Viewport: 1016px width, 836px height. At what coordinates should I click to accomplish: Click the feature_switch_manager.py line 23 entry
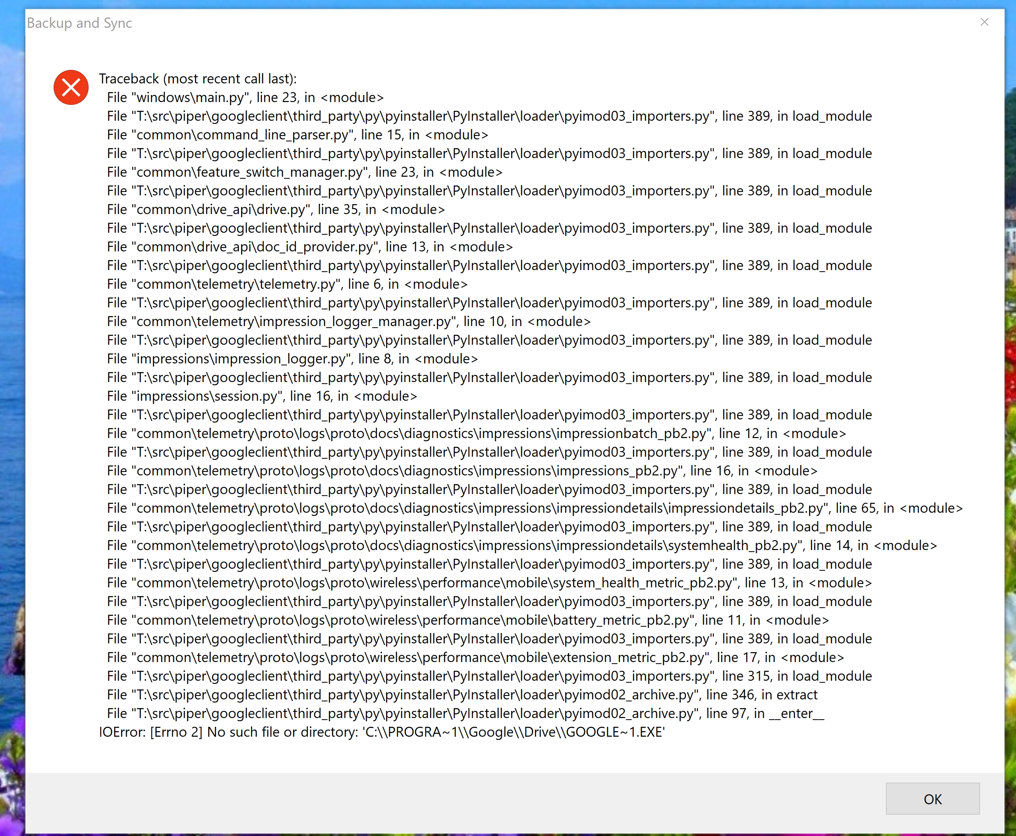(304, 172)
